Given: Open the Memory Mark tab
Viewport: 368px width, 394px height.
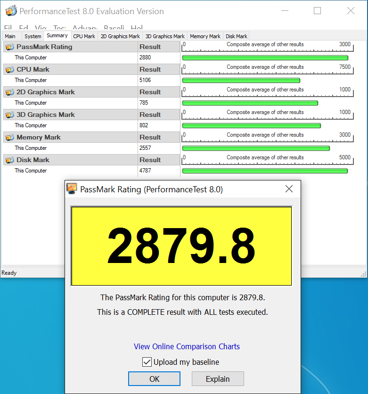Looking at the screenshot, I should point(205,36).
